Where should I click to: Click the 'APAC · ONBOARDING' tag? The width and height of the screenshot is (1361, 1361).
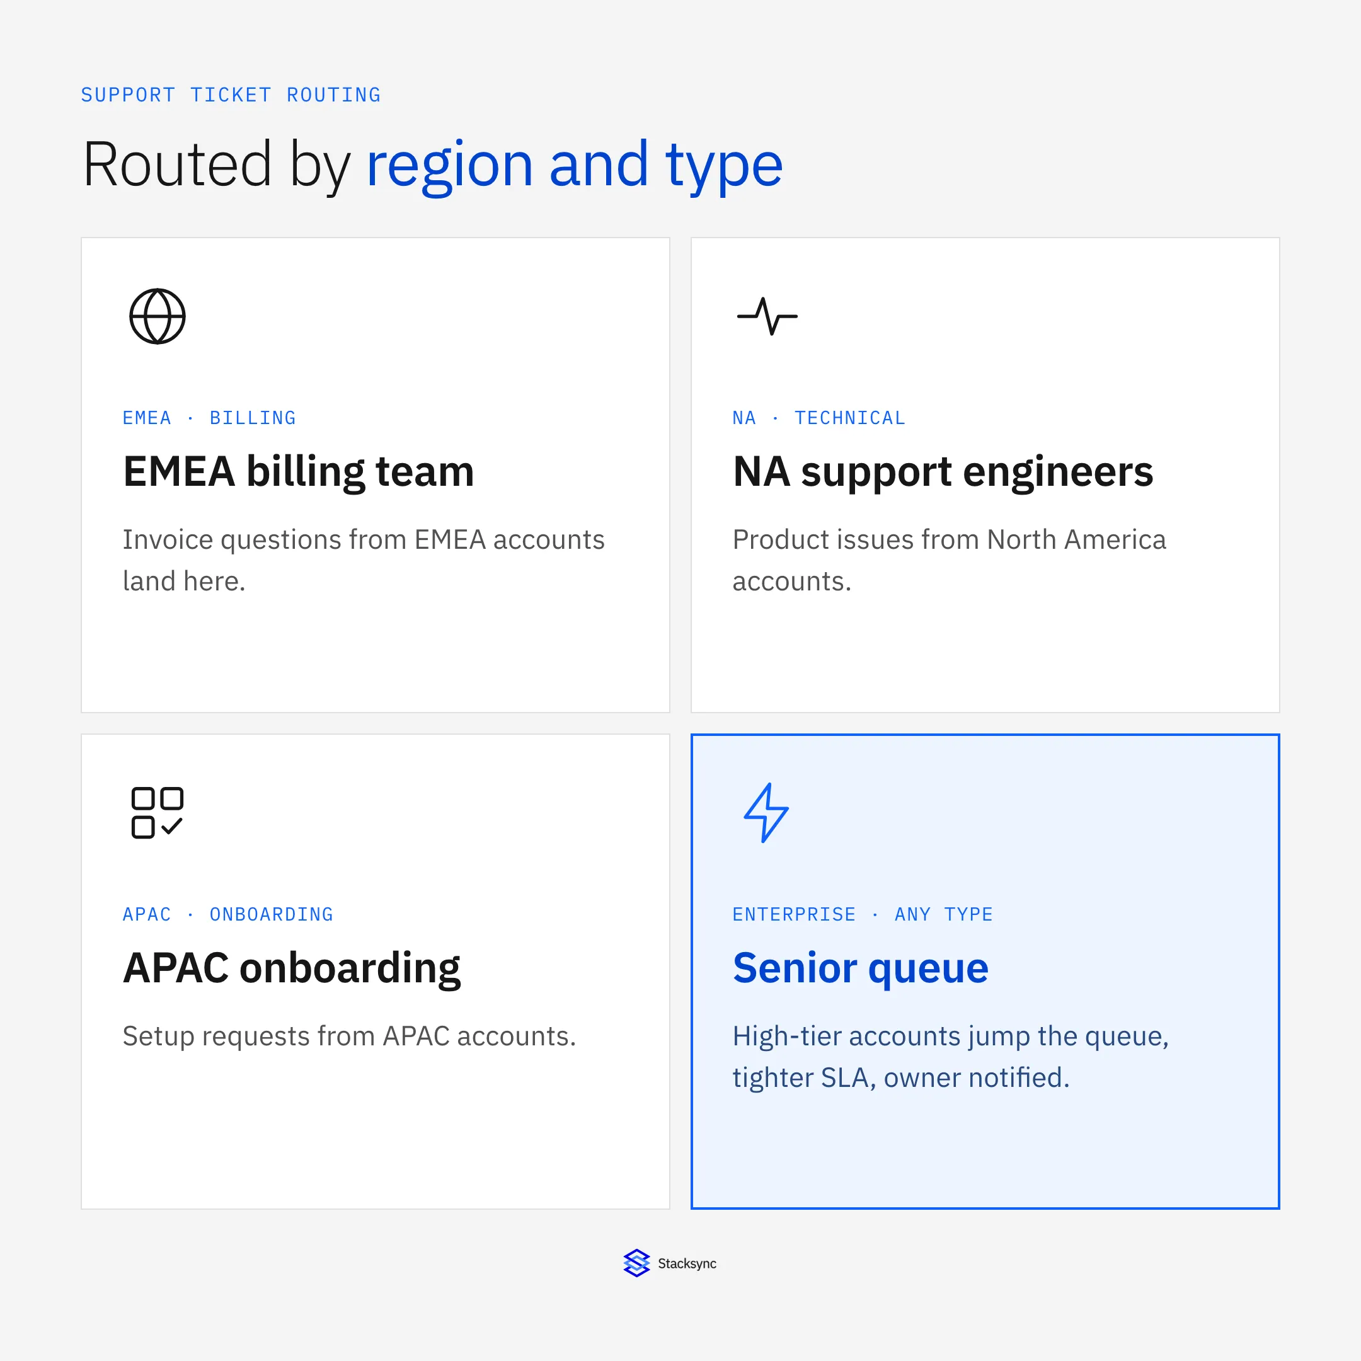pos(227,914)
